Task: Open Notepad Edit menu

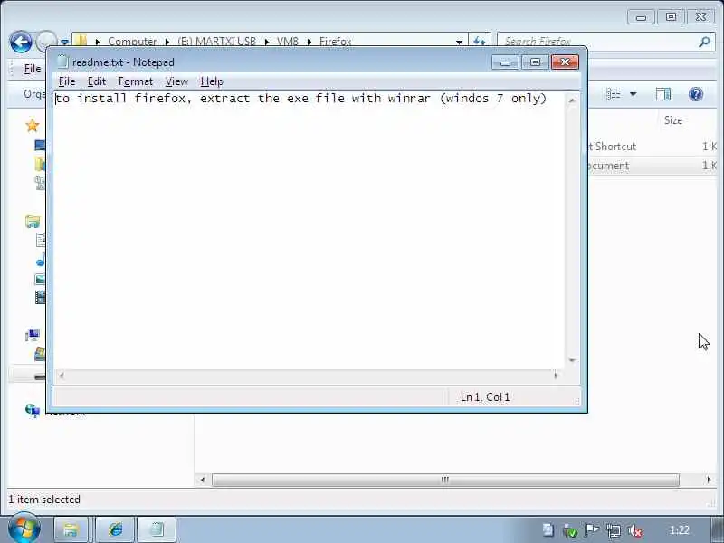Action: (x=97, y=81)
